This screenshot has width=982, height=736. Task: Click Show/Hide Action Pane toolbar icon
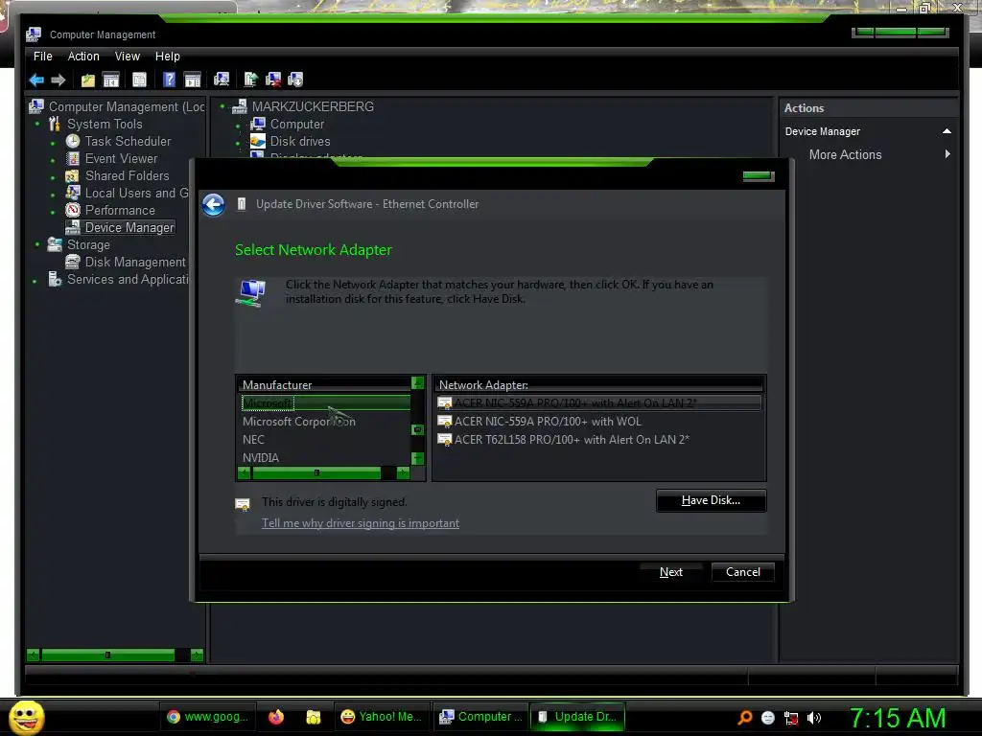192,80
